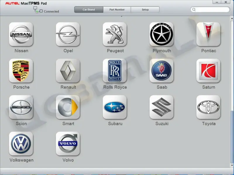Click the Saturn text label
Screen dimensions: 234x175
[209, 87]
